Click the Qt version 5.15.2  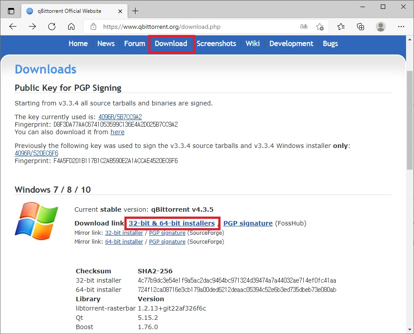point(148,318)
